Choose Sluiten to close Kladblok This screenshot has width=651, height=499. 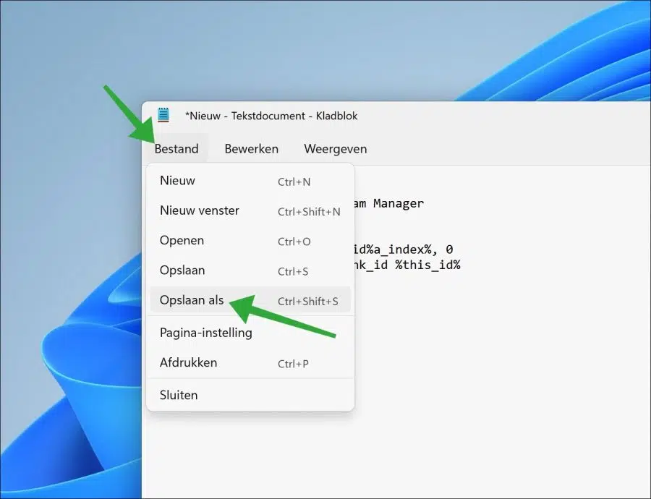[250, 395]
